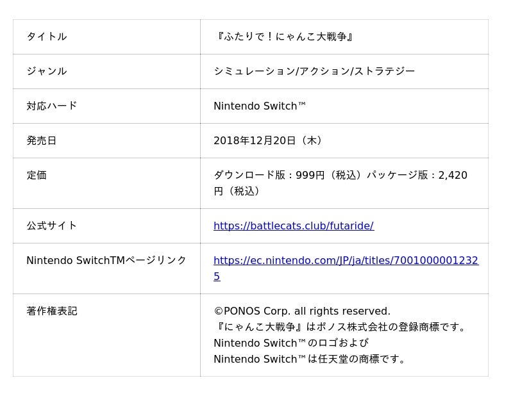Click the 定価 row label
The image size is (513, 396).
(x=37, y=175)
